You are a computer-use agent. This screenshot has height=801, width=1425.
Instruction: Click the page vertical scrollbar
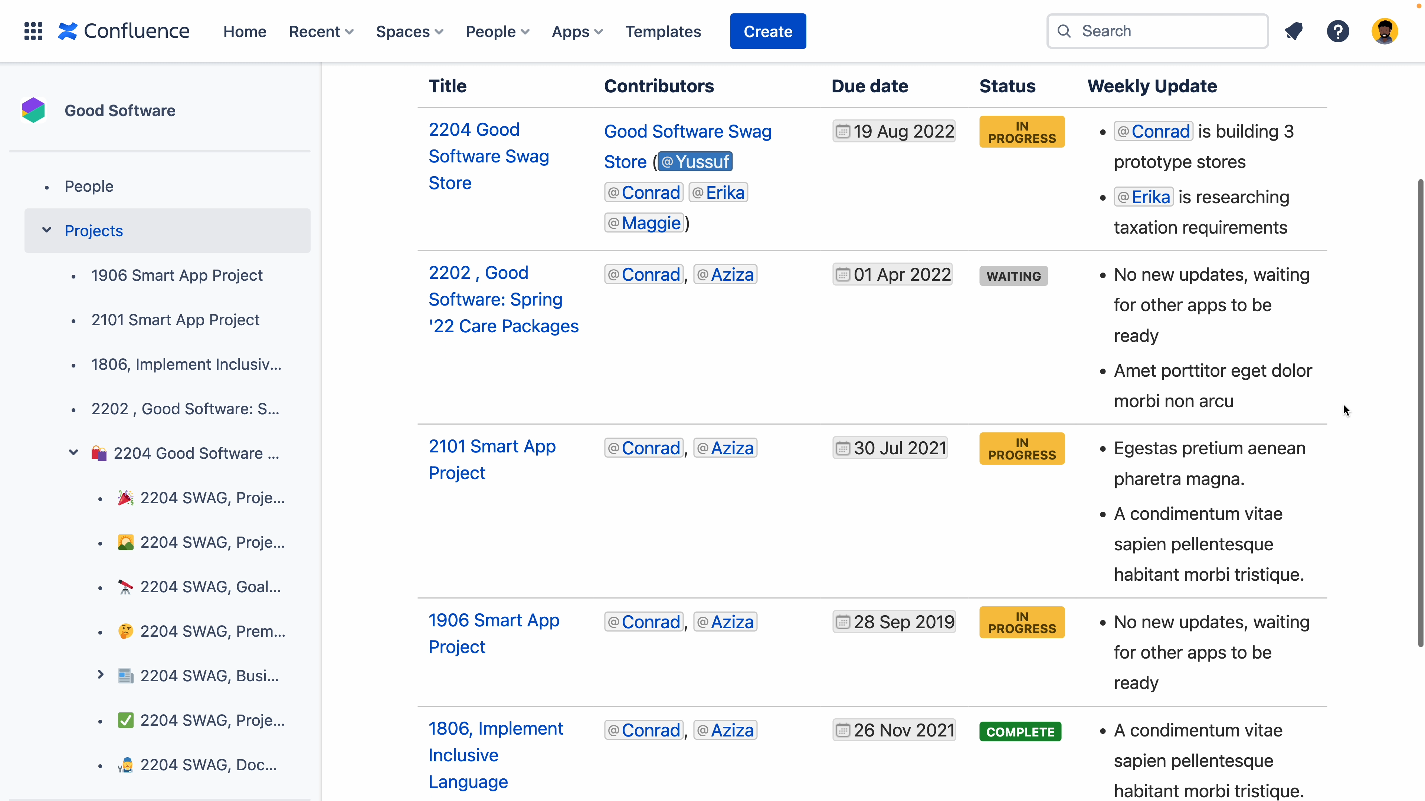(x=1420, y=412)
